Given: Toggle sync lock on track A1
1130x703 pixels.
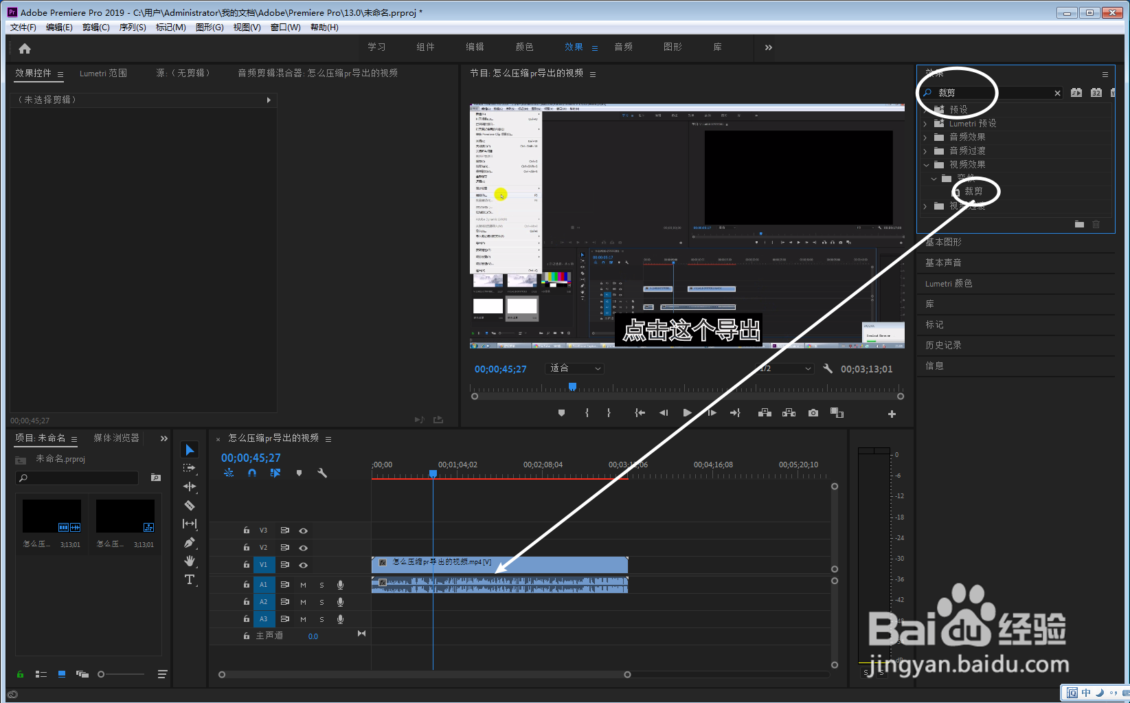Looking at the screenshot, I should pos(284,585).
